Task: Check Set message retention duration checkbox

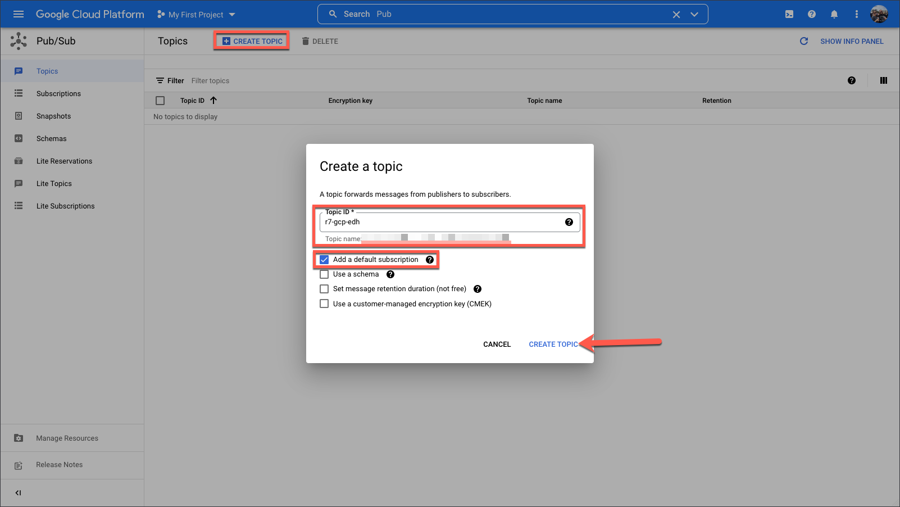Action: 324,289
